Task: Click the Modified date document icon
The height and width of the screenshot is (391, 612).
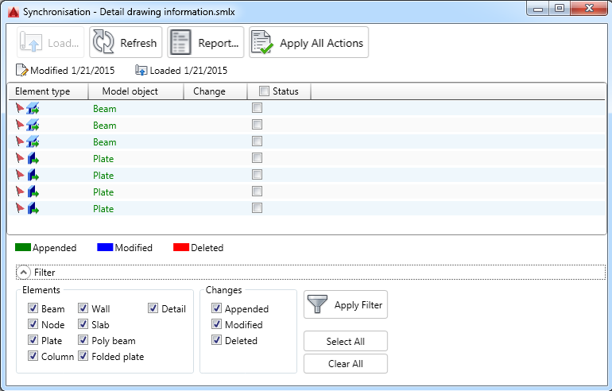Action: click(22, 70)
